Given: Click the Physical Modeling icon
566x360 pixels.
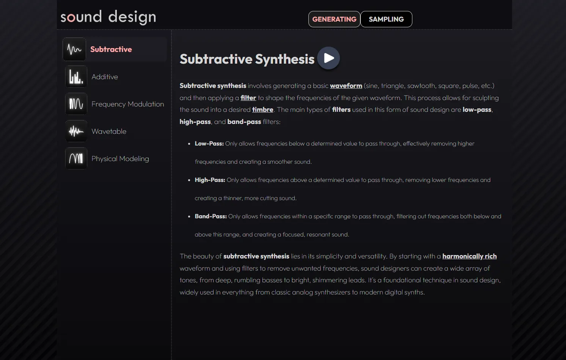Looking at the screenshot, I should (x=76, y=158).
